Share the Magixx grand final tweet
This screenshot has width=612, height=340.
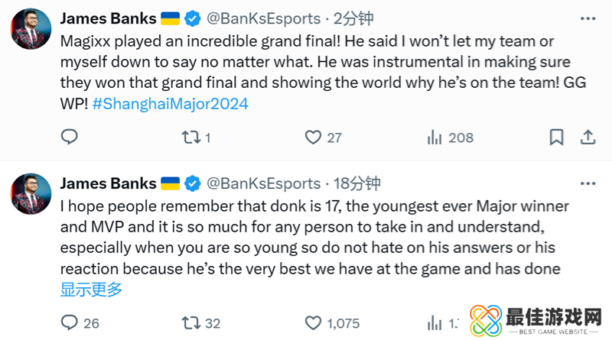click(588, 138)
